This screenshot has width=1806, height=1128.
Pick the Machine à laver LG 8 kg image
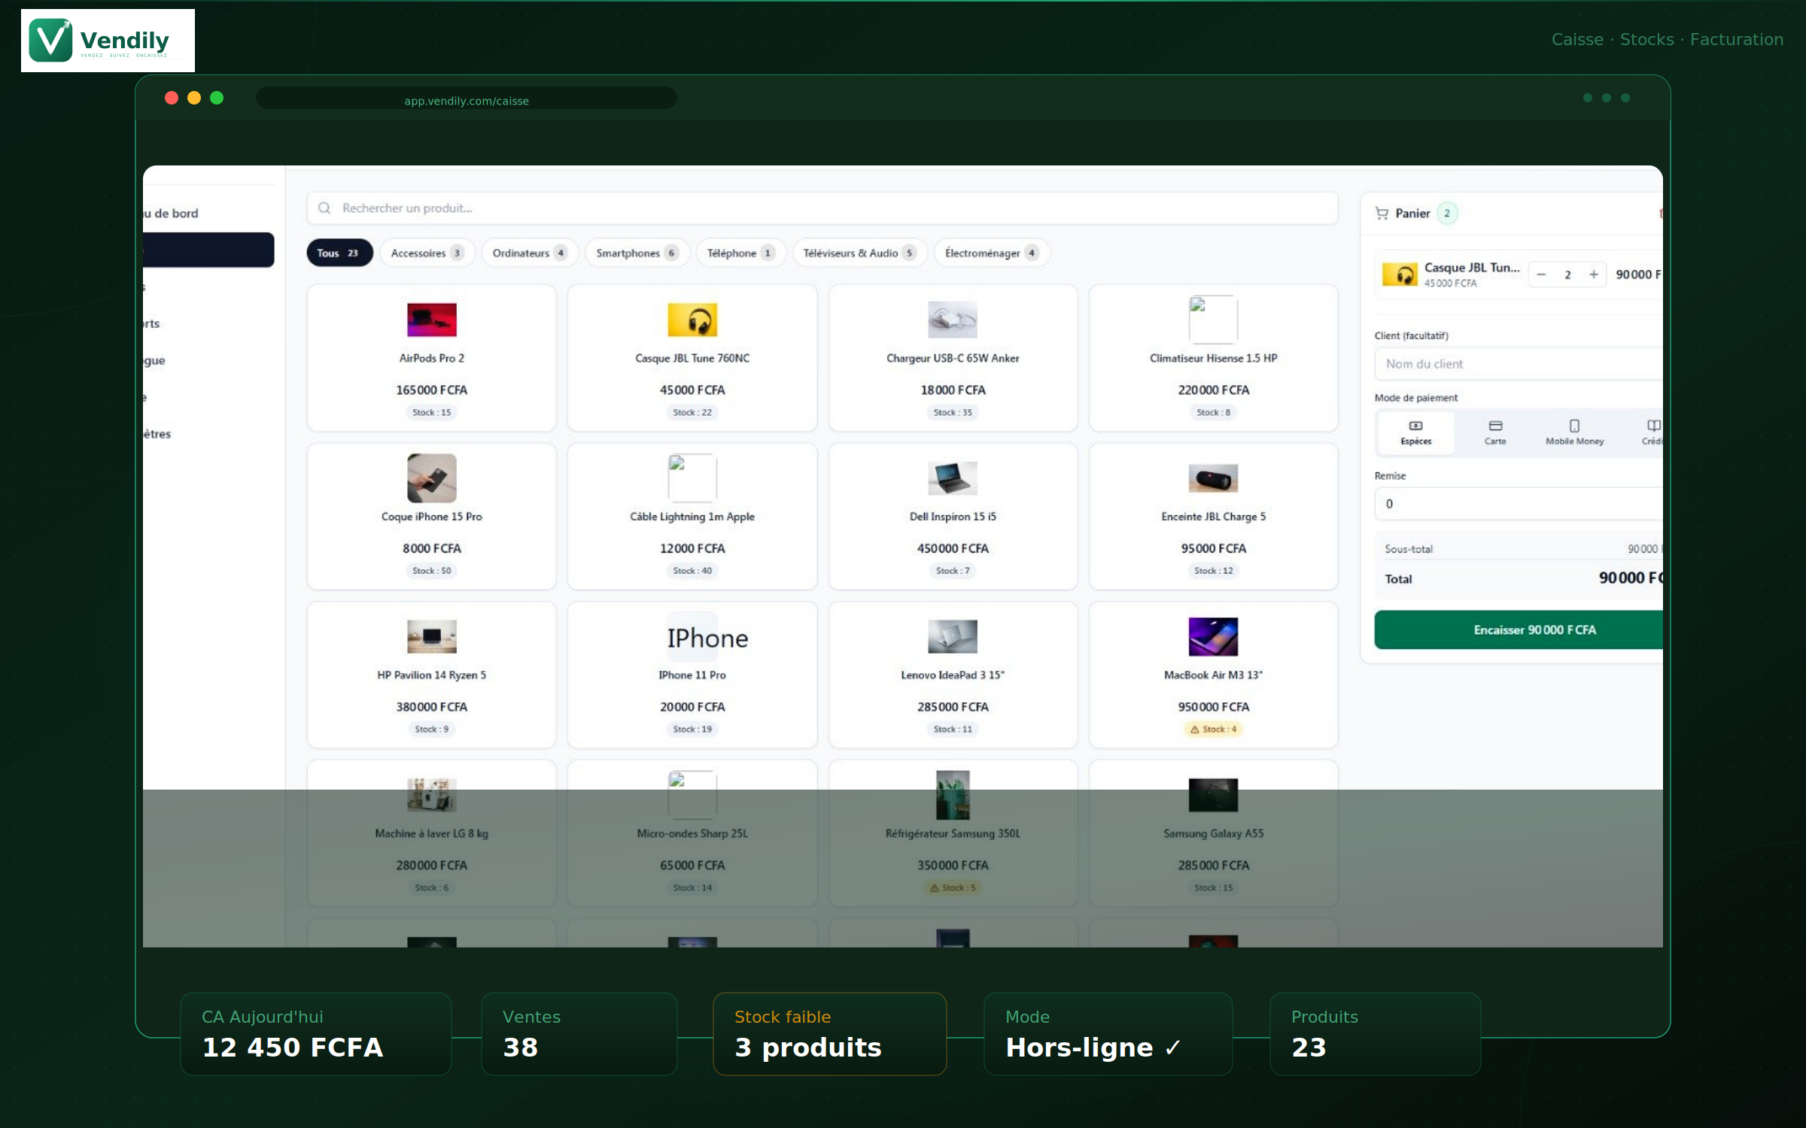(431, 796)
